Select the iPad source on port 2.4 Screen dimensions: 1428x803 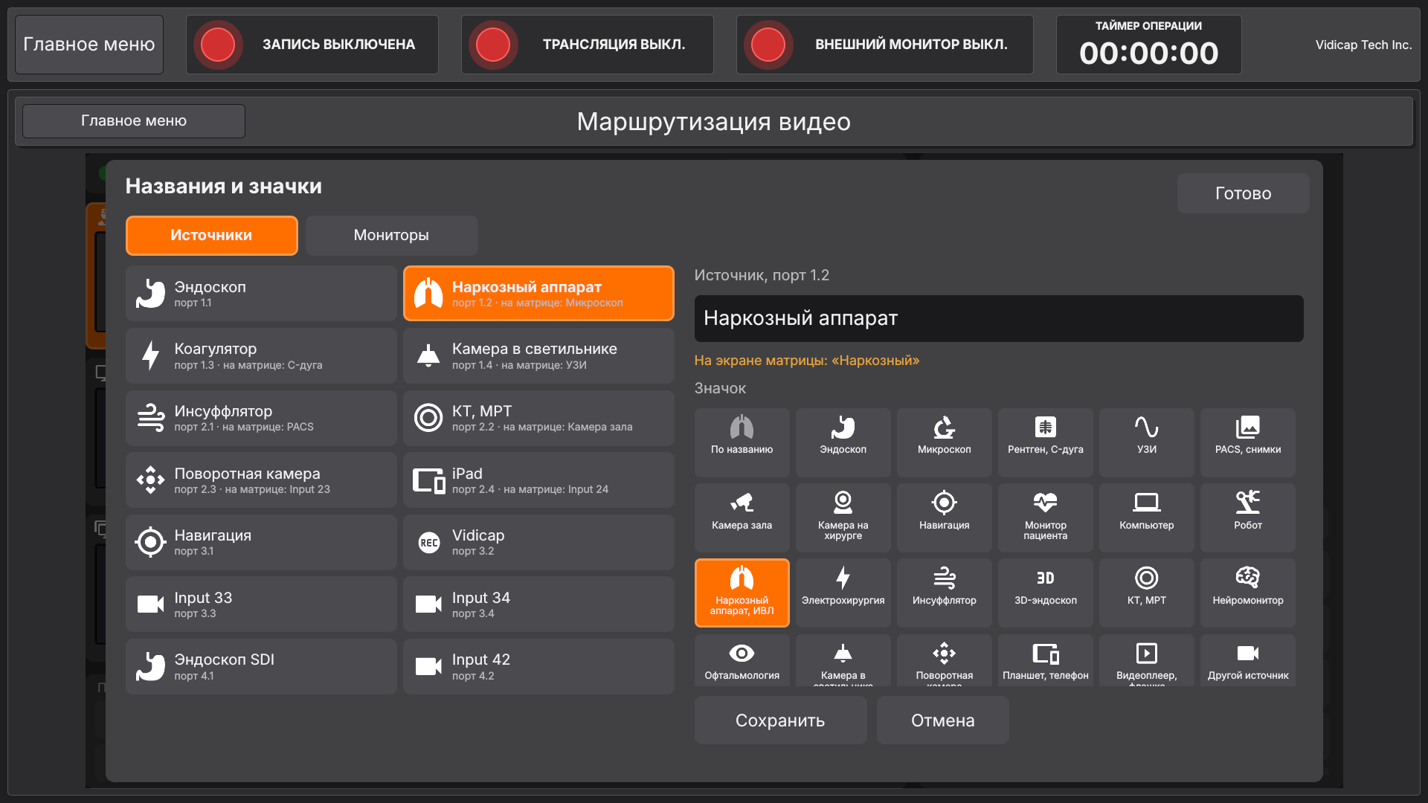pyautogui.click(x=538, y=480)
